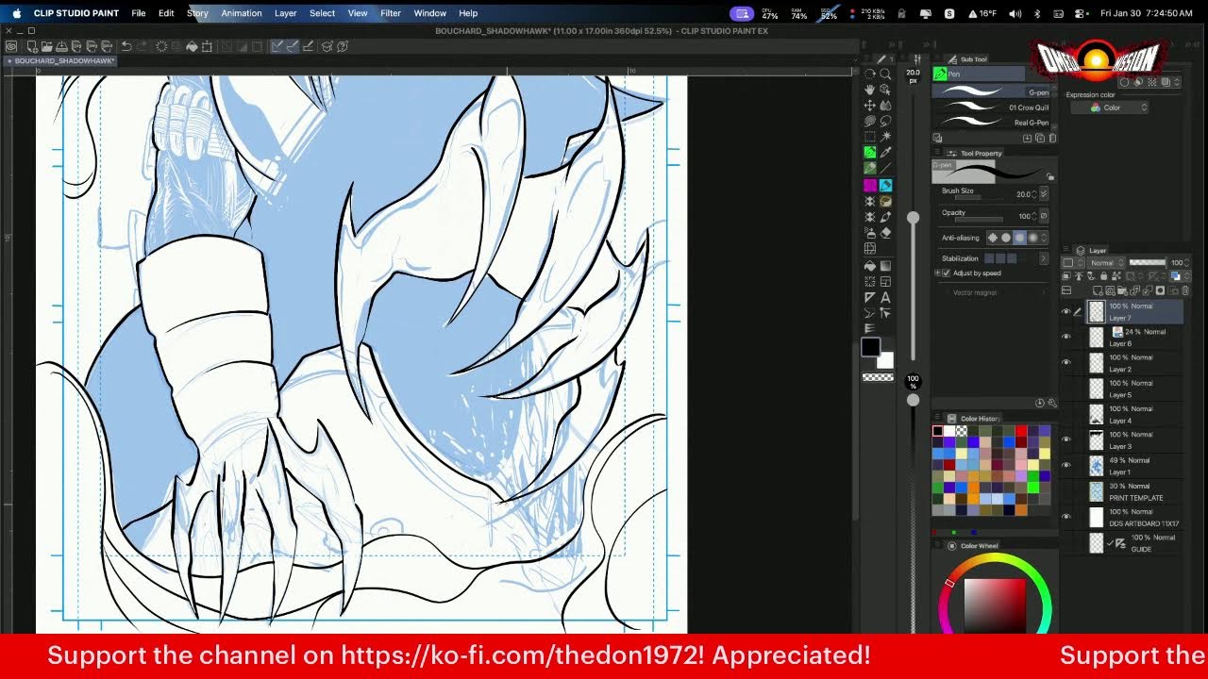Expand Brush Size dynamics dropdown
Screen dimensions: 1208x679
[1044, 193]
